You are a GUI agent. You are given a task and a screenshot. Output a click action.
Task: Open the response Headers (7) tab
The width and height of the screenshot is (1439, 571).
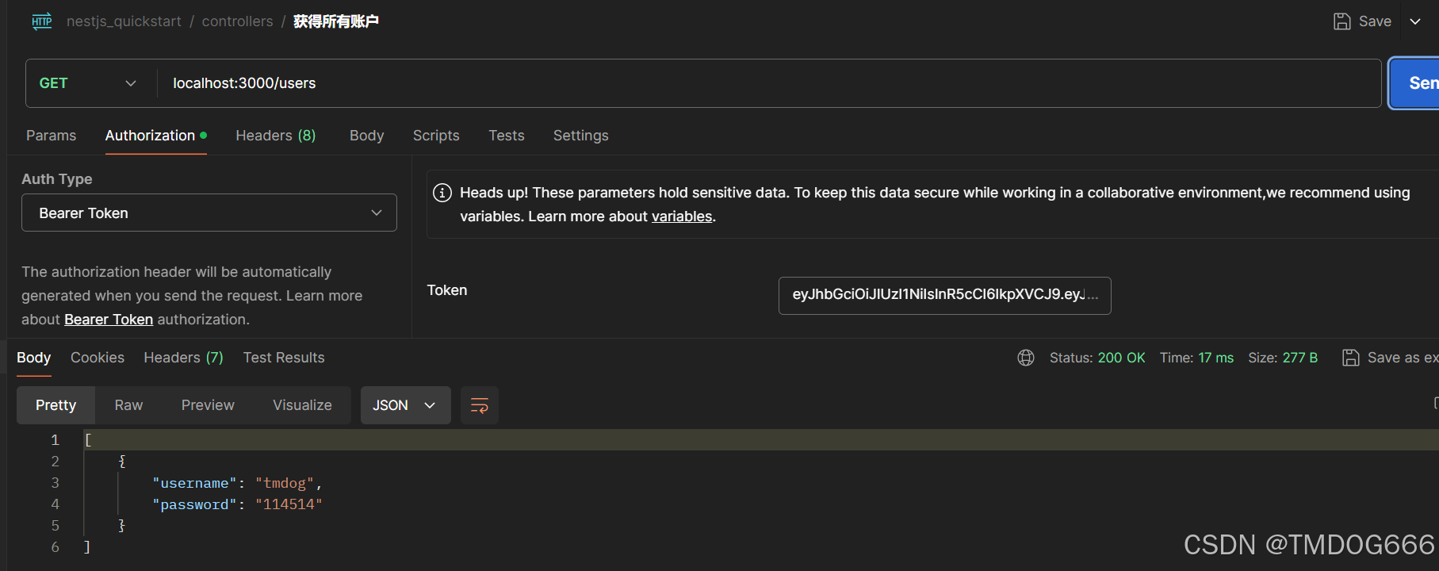pos(184,358)
